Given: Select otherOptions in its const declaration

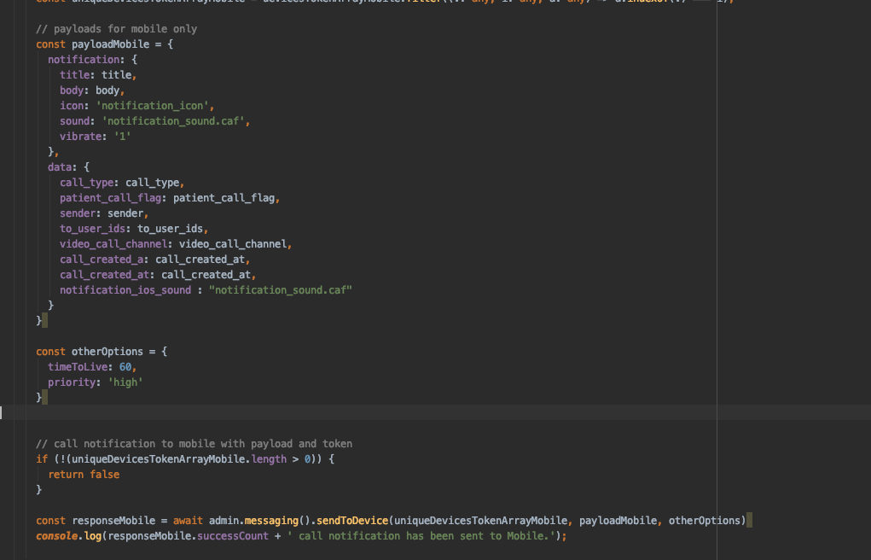Looking at the screenshot, I should pyautogui.click(x=107, y=352).
